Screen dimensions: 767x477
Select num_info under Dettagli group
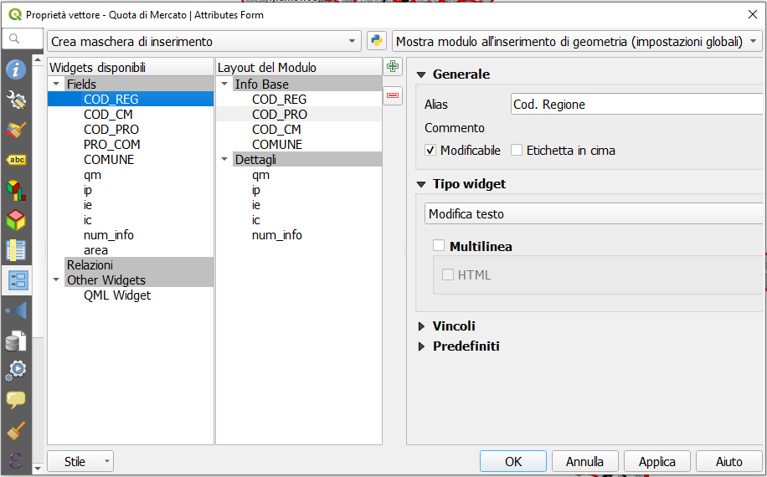click(277, 235)
